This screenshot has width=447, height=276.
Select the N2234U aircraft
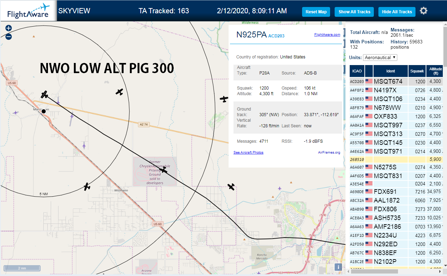[396, 235]
